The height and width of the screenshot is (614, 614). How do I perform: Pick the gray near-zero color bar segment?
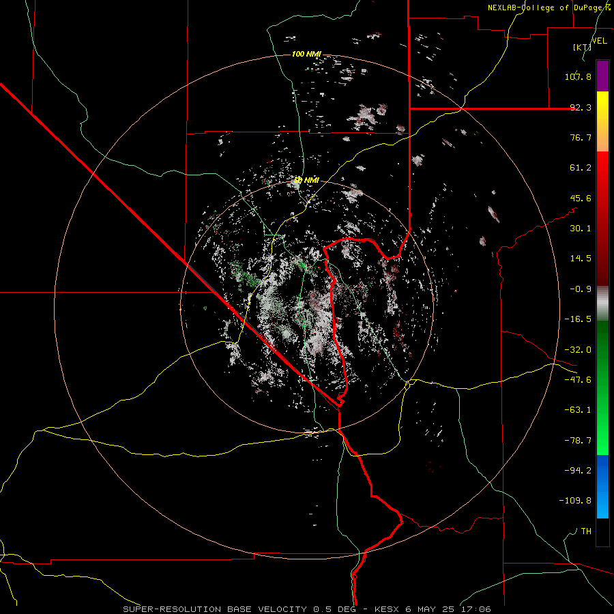pos(602,304)
